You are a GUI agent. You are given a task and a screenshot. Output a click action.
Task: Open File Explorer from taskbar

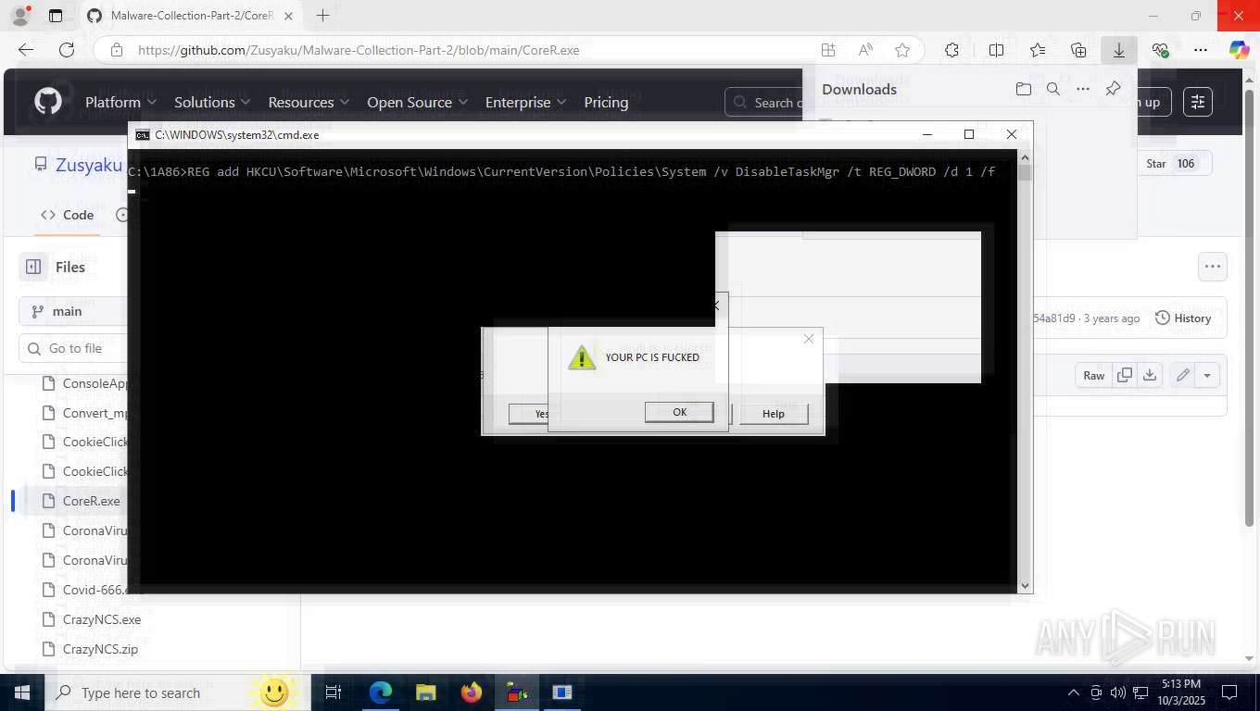coord(425,692)
